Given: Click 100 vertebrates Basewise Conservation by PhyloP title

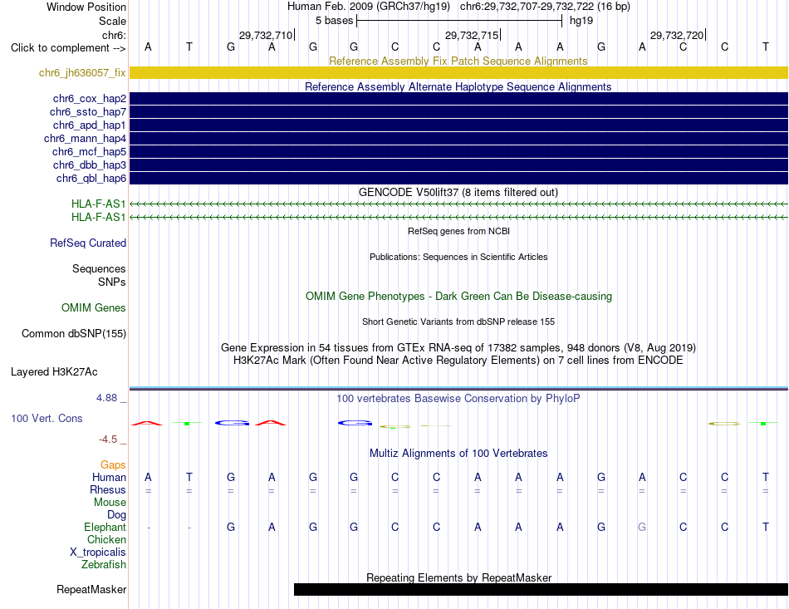Looking at the screenshot, I should click(458, 399).
